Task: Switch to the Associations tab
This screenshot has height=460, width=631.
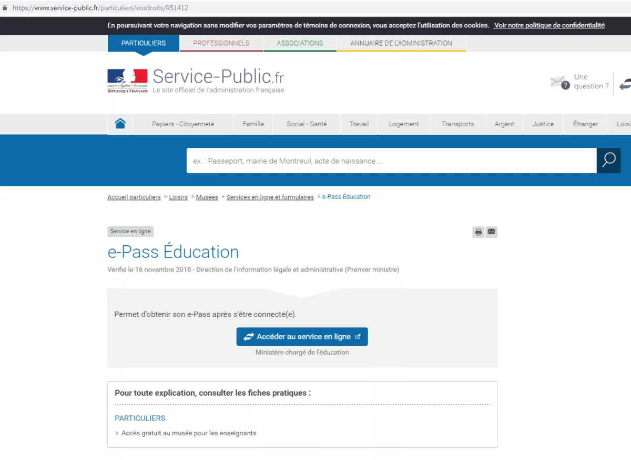Action: coord(300,43)
